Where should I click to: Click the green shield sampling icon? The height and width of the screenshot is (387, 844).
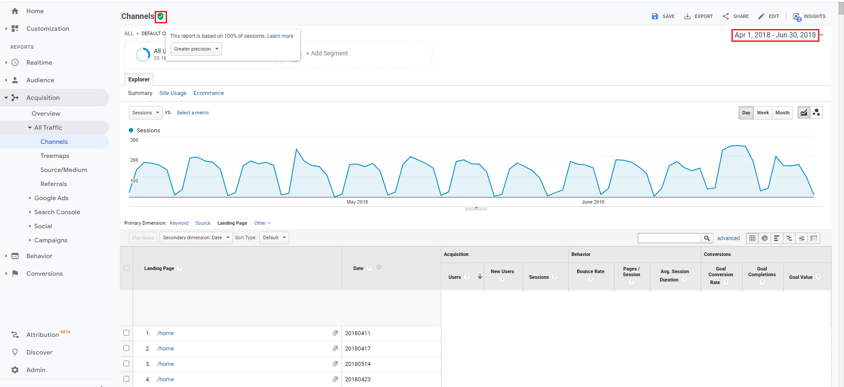(161, 17)
